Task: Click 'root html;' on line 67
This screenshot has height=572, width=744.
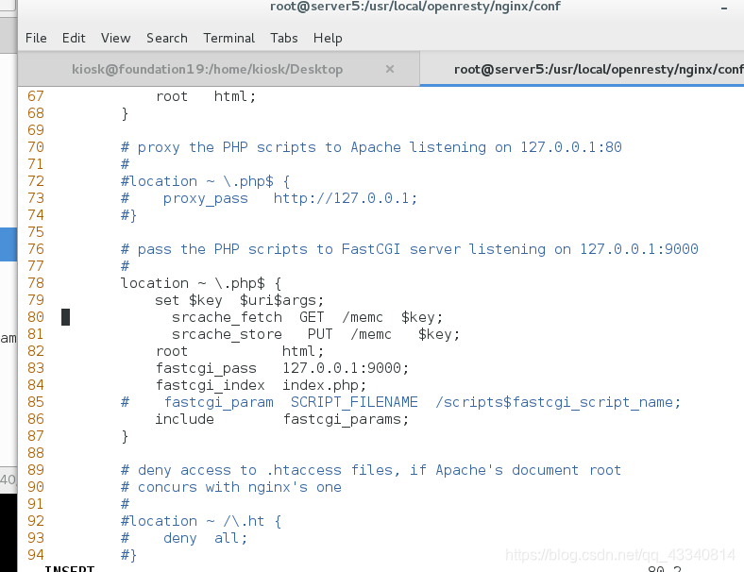Action: (x=206, y=96)
